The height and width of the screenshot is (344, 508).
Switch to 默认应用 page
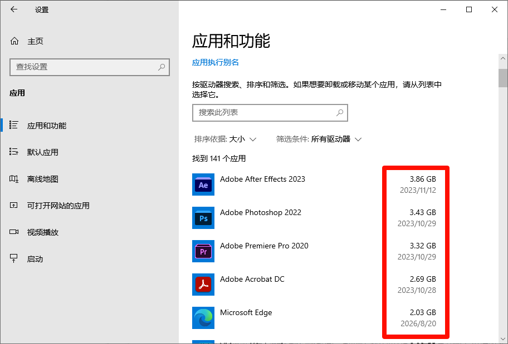90,152
